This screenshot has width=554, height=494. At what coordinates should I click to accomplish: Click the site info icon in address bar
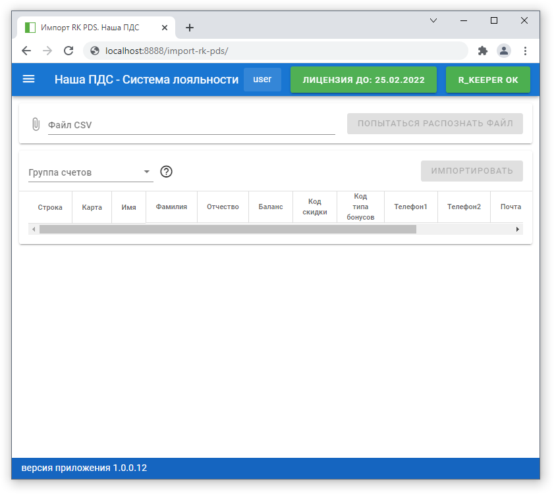point(95,51)
